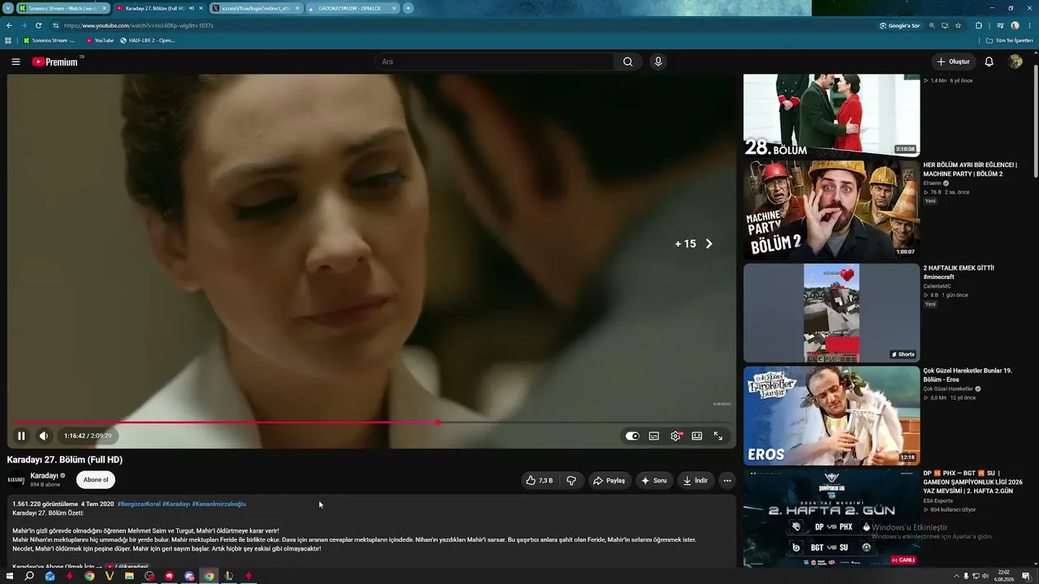Image resolution: width=1039 pixels, height=584 pixels.
Task: Skip forward using the player's right arrow
Action: pyautogui.click(x=709, y=243)
